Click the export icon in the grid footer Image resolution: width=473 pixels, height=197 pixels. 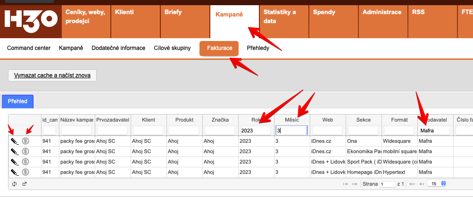25,184
